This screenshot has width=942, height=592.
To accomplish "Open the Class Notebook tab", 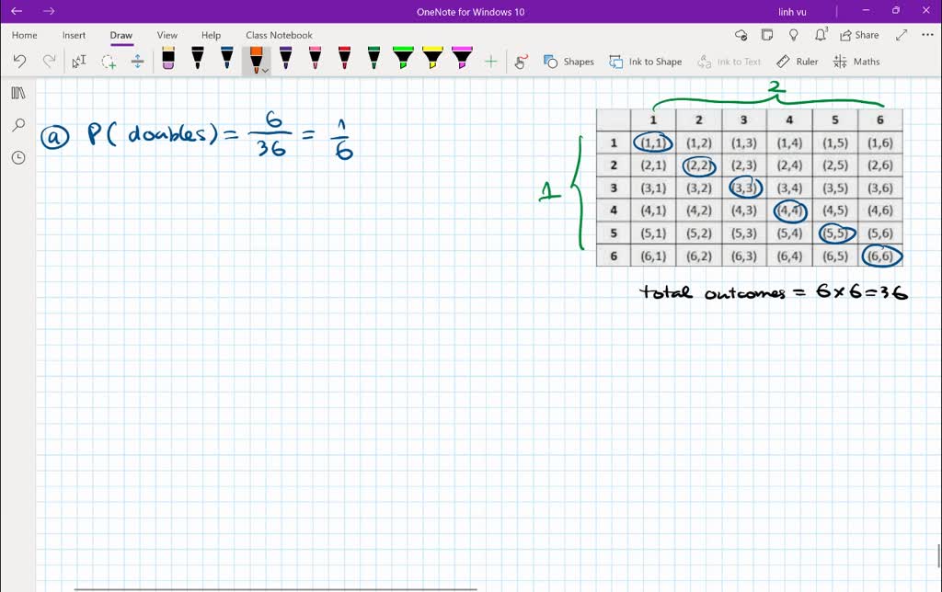I will pyautogui.click(x=279, y=35).
